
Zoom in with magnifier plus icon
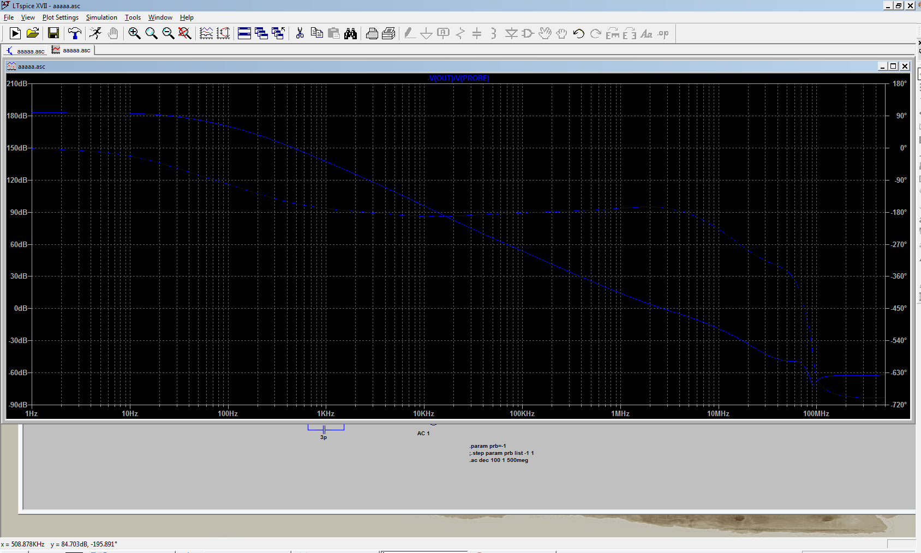point(134,34)
